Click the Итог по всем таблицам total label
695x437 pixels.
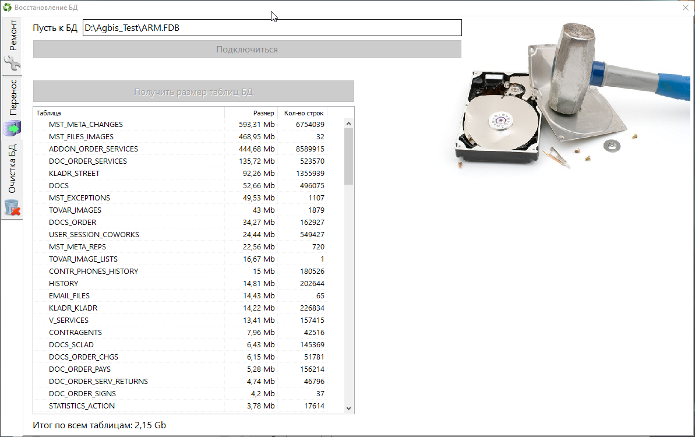(x=99, y=425)
